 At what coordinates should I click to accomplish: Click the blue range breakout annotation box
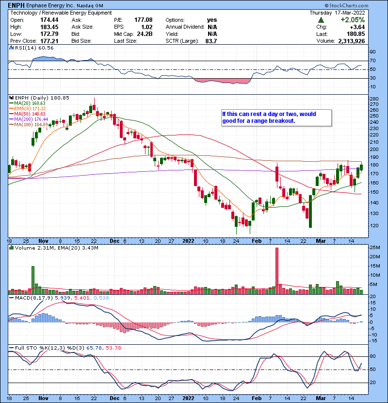pyautogui.click(x=276, y=118)
